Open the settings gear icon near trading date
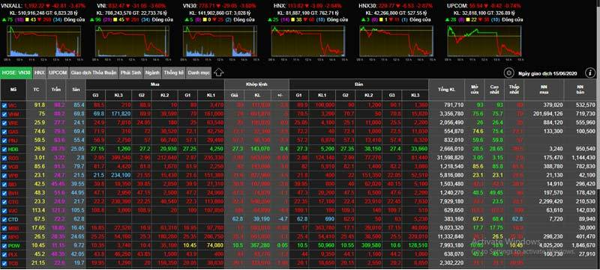Image resolution: width=600 pixels, height=270 pixels. tap(509, 73)
